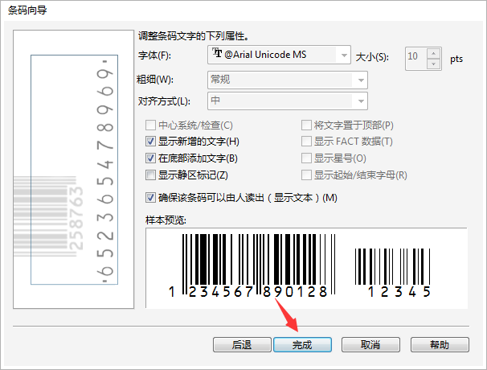
Task: Toggle 中心系统/检查(C) checkbox
Action: (150, 125)
